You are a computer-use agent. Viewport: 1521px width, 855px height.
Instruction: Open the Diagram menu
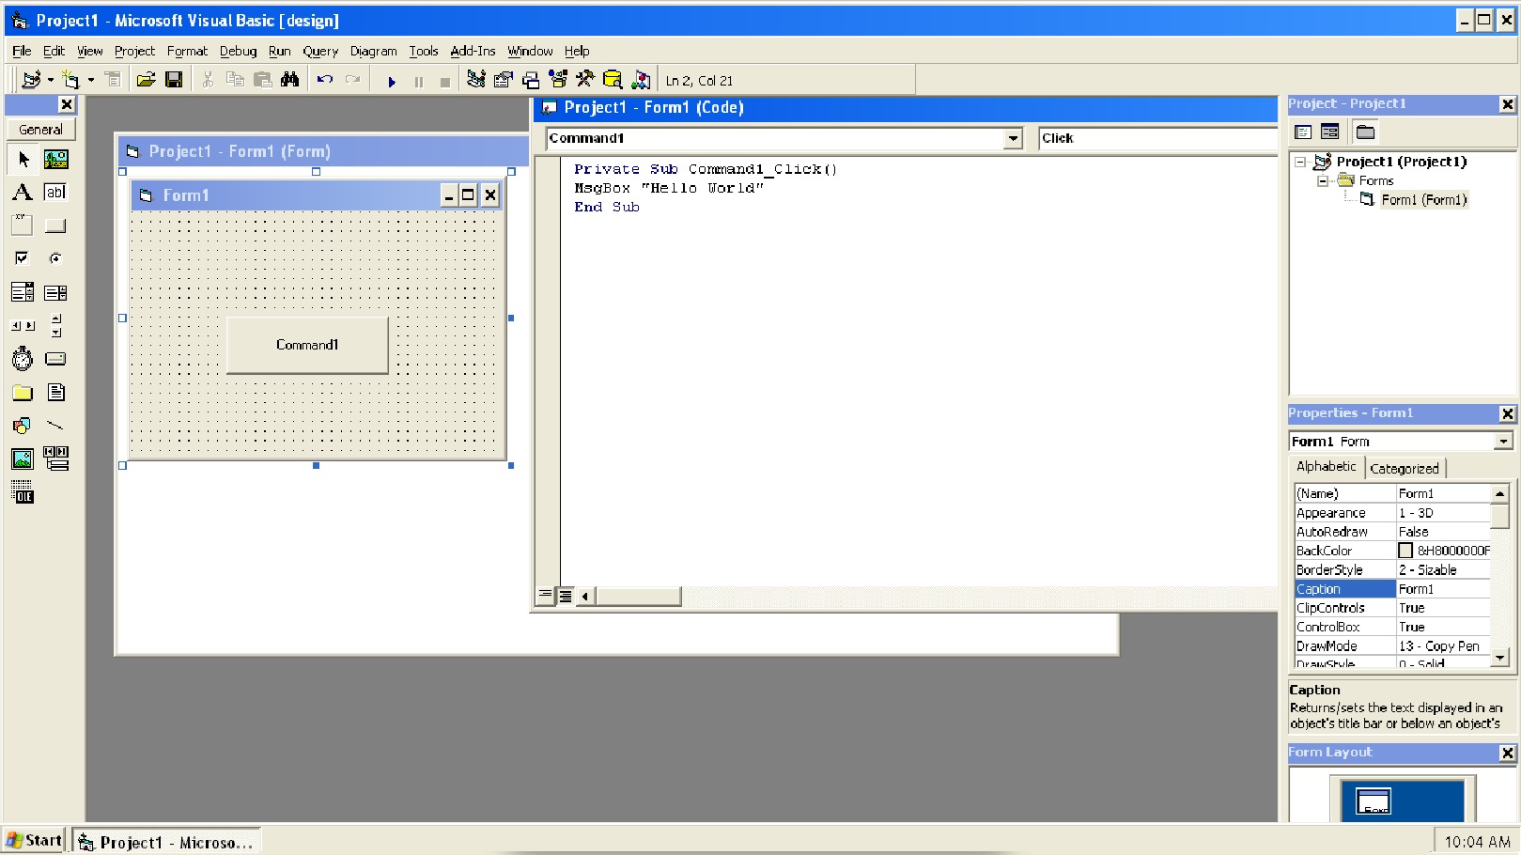(x=373, y=51)
